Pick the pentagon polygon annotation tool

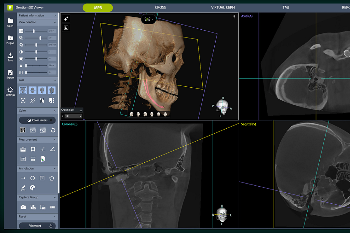click(52, 178)
